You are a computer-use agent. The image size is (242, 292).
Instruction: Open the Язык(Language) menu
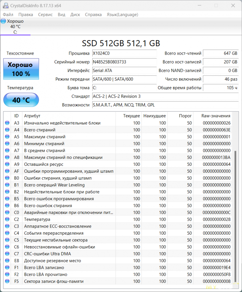point(123,14)
